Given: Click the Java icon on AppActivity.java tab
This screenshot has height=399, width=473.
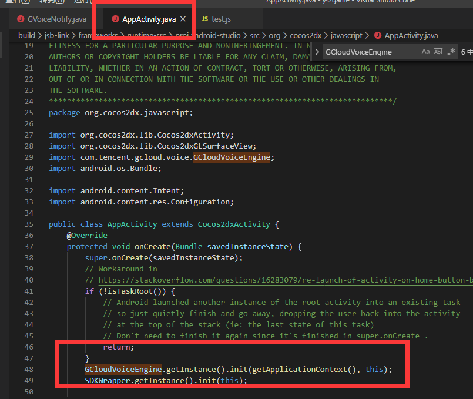Looking at the screenshot, I should [x=115, y=19].
